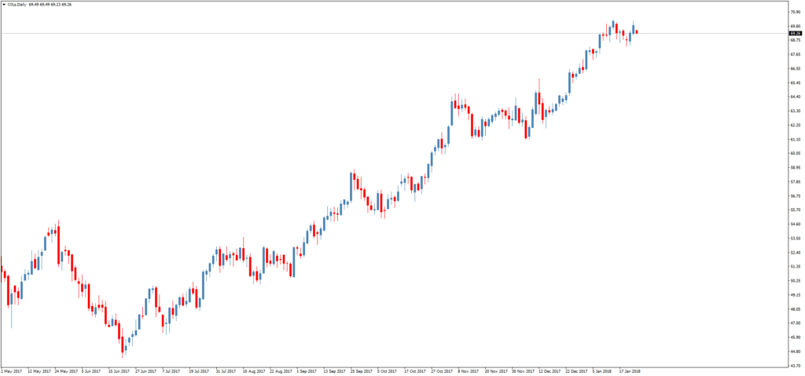Select the 61.10 price scale label

pyautogui.click(x=795, y=139)
